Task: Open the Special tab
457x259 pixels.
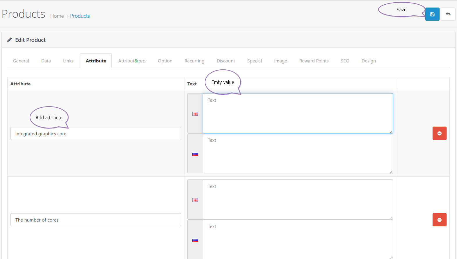Action: click(x=255, y=61)
